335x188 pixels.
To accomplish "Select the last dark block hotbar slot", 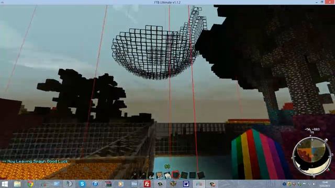I will (200, 175).
